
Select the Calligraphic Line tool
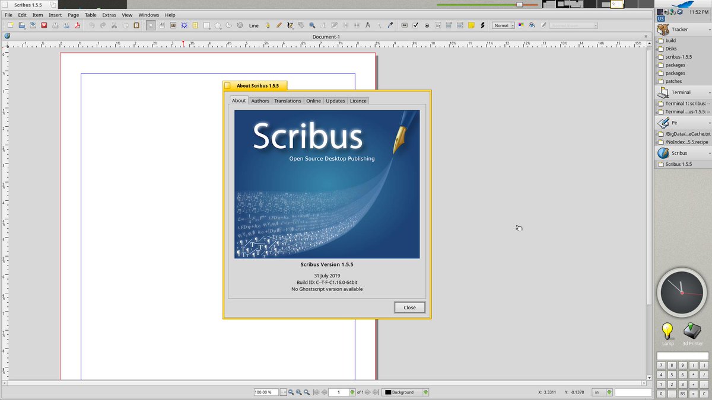click(290, 25)
